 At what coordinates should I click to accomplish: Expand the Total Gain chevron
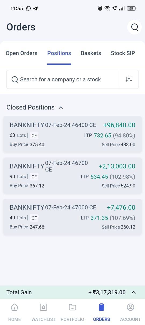(134, 292)
